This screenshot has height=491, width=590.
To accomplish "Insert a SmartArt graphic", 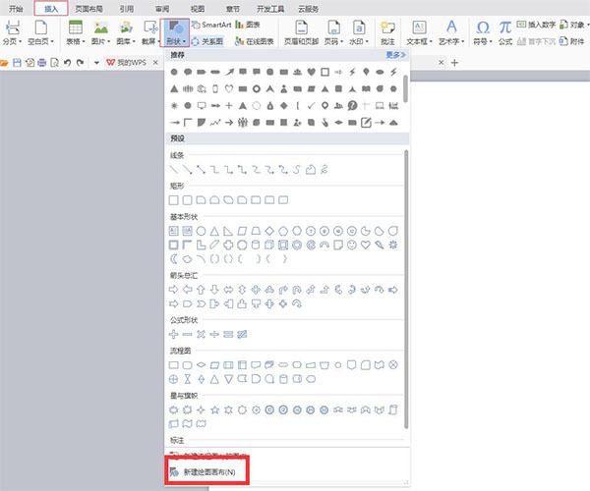I will 211,25.
